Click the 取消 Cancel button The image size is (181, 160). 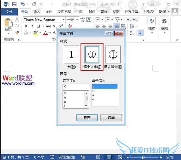pos(111,118)
